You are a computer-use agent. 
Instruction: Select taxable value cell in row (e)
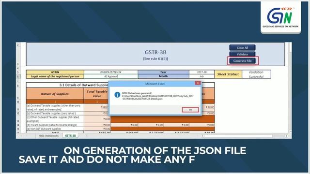coord(97,129)
